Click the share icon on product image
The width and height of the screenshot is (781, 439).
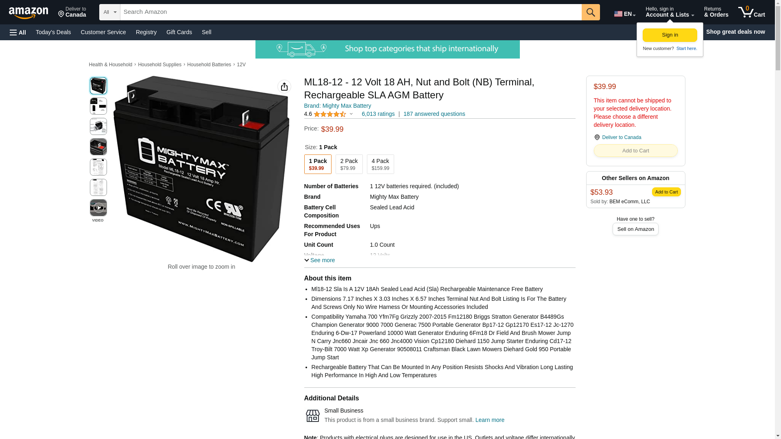click(x=284, y=87)
